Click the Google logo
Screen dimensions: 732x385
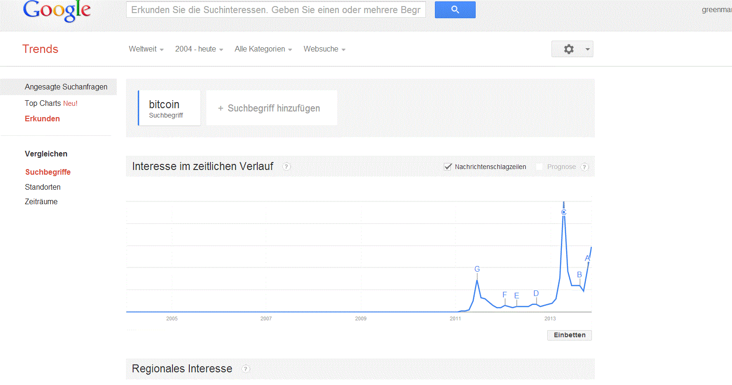57,11
